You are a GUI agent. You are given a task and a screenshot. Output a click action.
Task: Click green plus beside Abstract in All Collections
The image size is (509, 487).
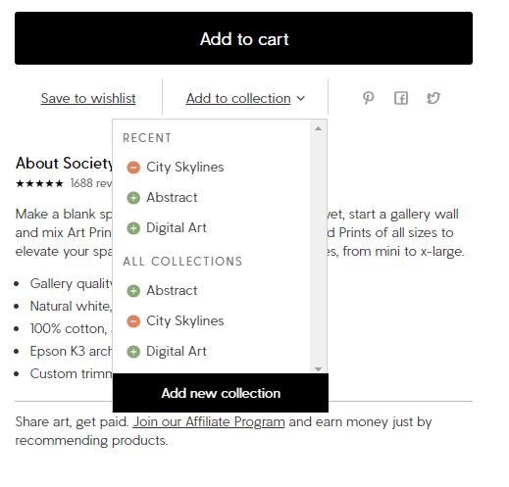pos(133,291)
